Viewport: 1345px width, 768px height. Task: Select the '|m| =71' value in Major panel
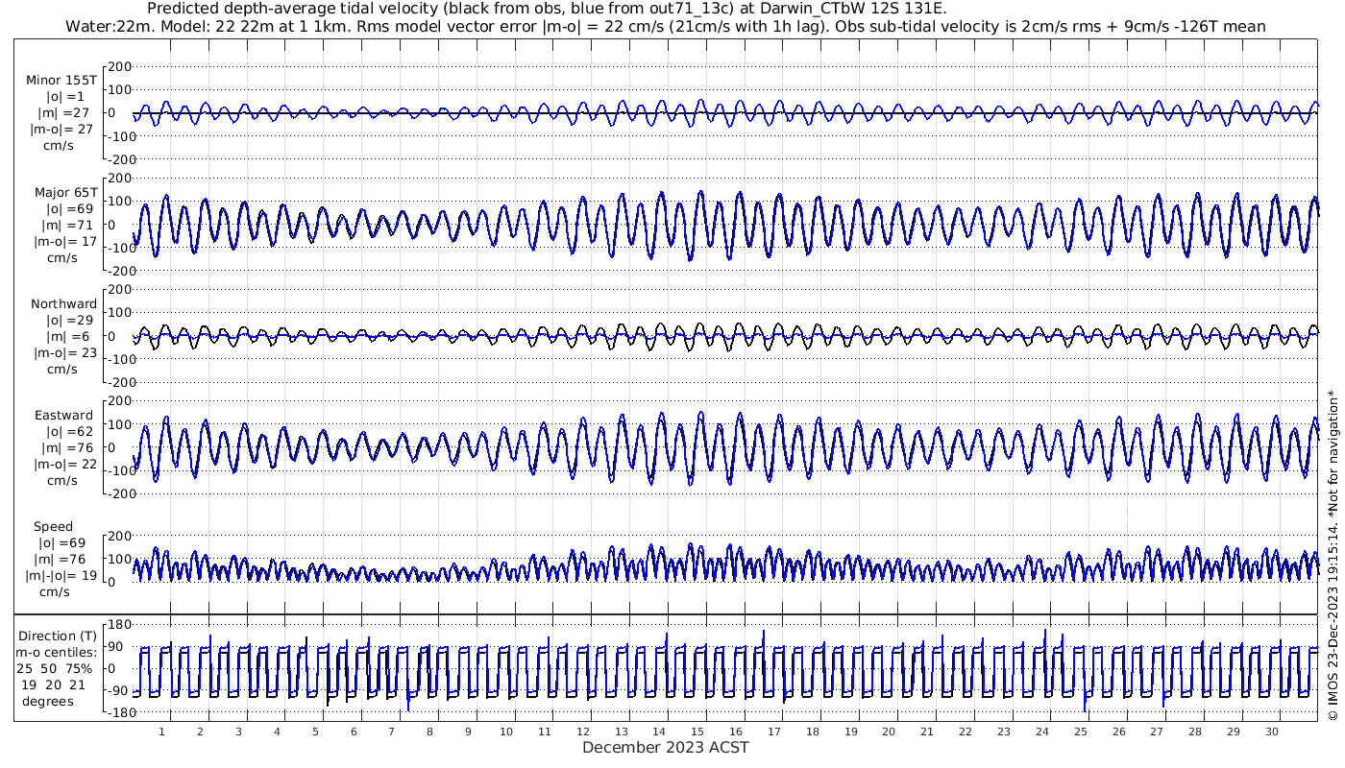66,226
